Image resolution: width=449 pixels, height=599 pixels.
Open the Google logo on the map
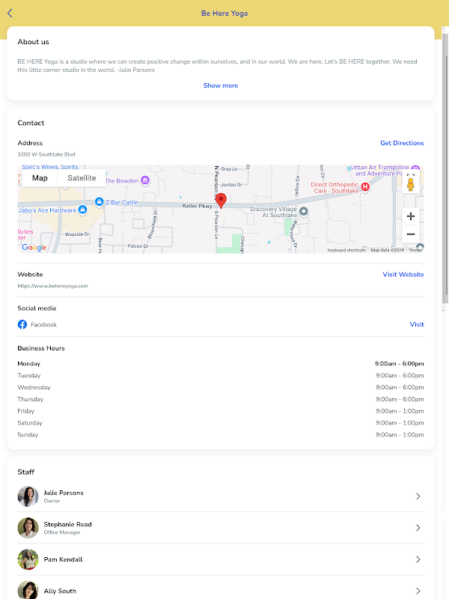pos(34,248)
